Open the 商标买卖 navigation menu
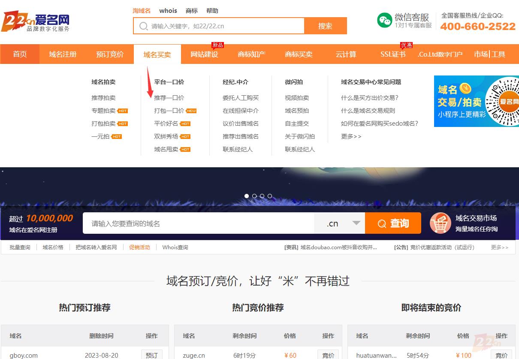The height and width of the screenshot is (359, 519). pyautogui.click(x=299, y=54)
